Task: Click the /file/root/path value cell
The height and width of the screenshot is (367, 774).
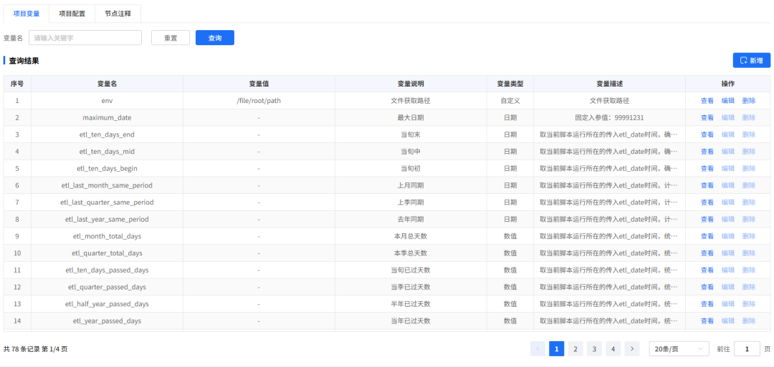Action: pos(259,100)
